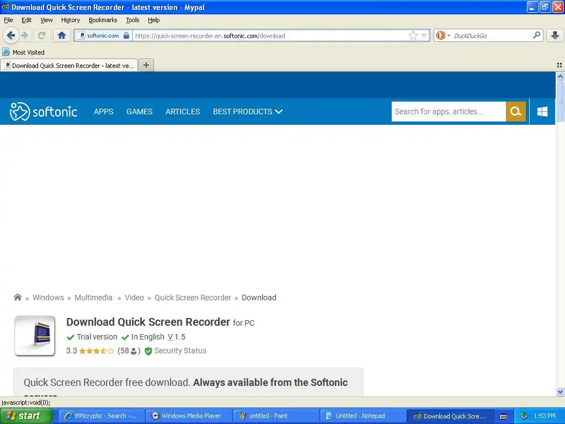The height and width of the screenshot is (424, 565).
Task: Open a new tab with plus button
Action: [x=146, y=65]
